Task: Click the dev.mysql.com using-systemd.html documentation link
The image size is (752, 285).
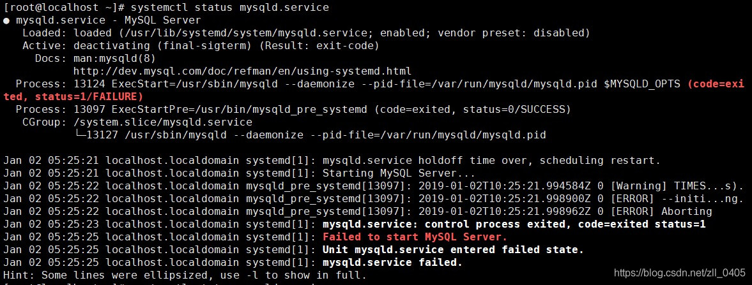Action: click(242, 71)
